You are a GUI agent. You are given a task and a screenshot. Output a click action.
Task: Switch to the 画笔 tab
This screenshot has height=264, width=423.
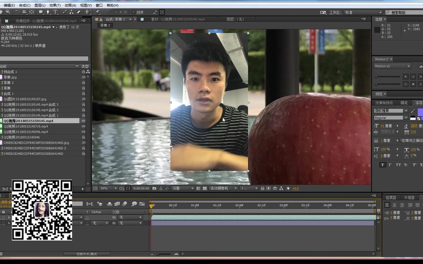click(404, 103)
